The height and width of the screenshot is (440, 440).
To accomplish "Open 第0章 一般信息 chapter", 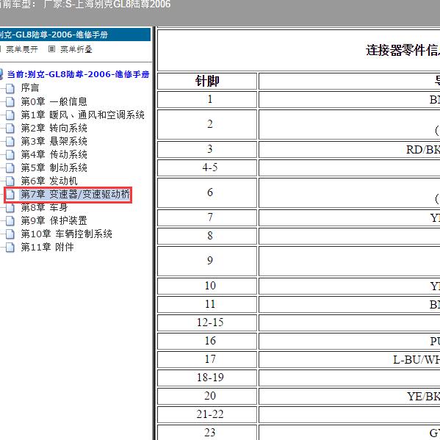I will pyautogui.click(x=54, y=101).
